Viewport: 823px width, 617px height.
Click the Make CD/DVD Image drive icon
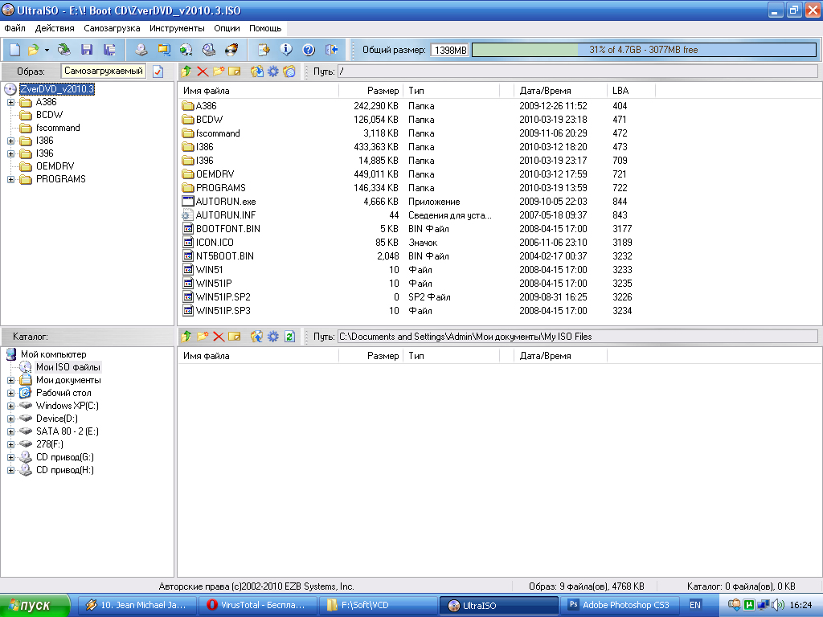[x=141, y=50]
